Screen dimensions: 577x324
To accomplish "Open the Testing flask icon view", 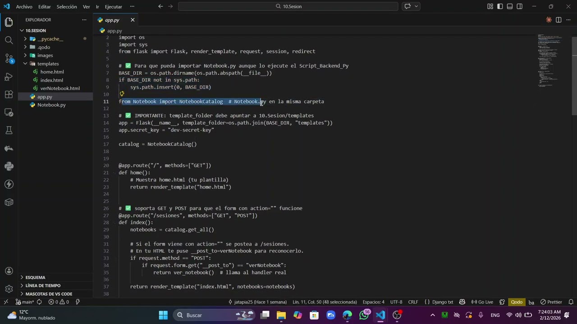I will coord(9,130).
